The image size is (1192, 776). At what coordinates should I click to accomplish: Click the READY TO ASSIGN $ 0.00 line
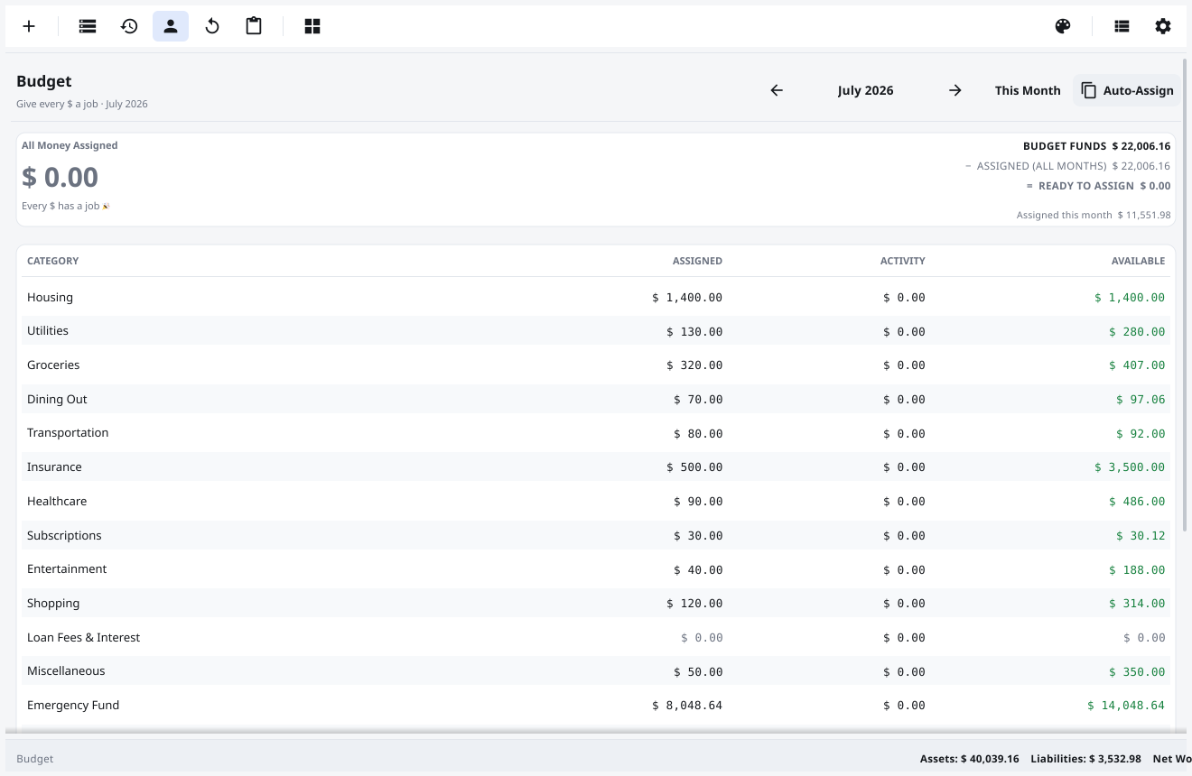pos(1098,186)
